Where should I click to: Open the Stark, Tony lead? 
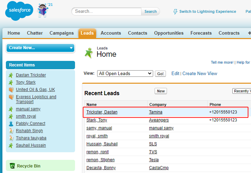pyautogui.click(x=97, y=120)
